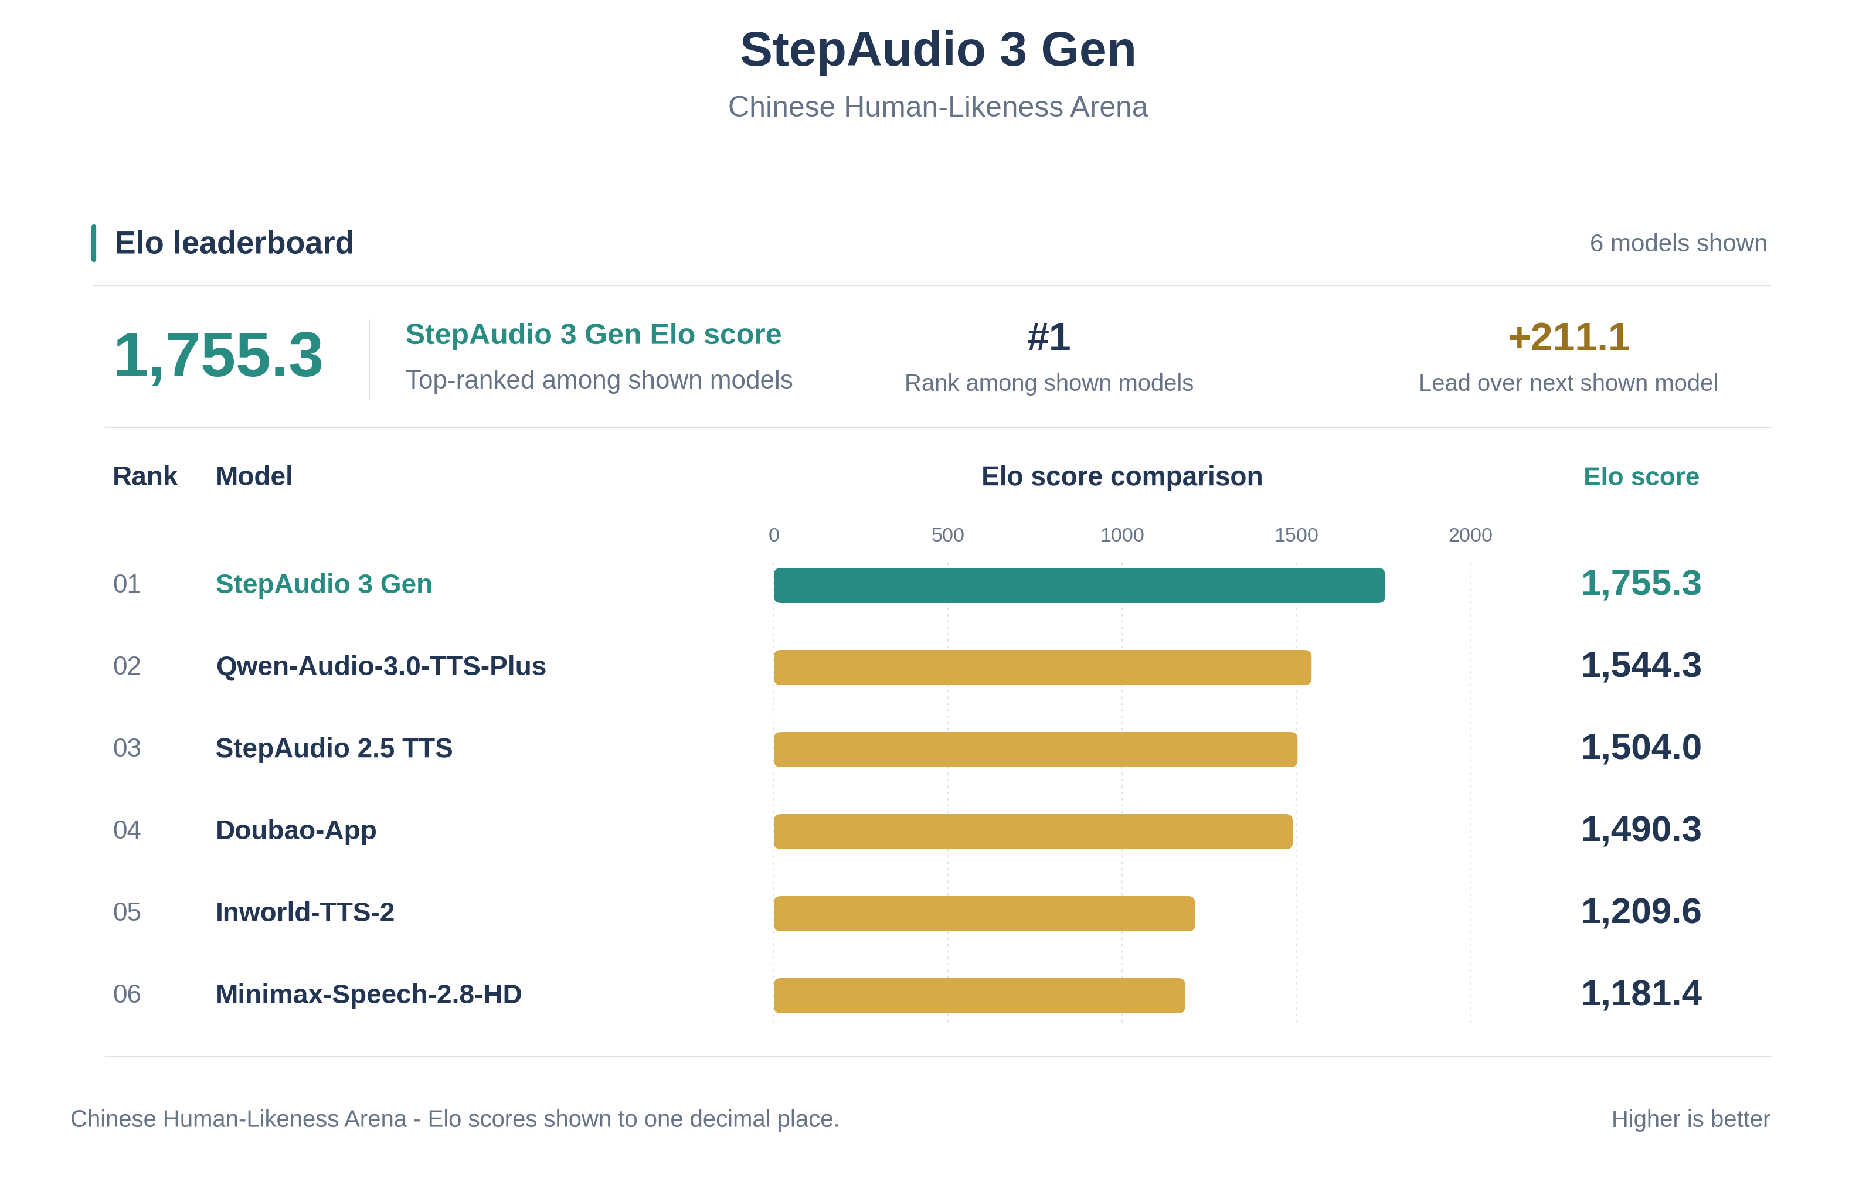Select "Top-ranked among shown models" text
Image resolution: width=1876 pixels, height=1195 pixels.
coord(599,380)
